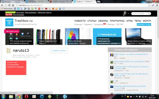Click Добавить топик button

[x=144, y=25]
